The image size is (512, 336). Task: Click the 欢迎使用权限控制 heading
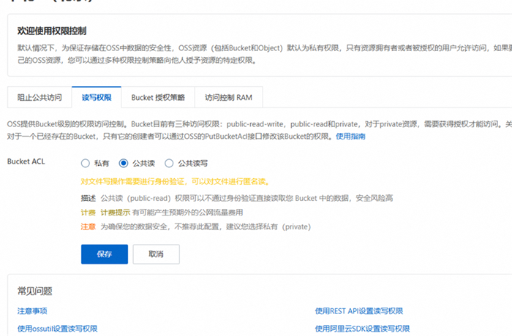tap(52, 31)
